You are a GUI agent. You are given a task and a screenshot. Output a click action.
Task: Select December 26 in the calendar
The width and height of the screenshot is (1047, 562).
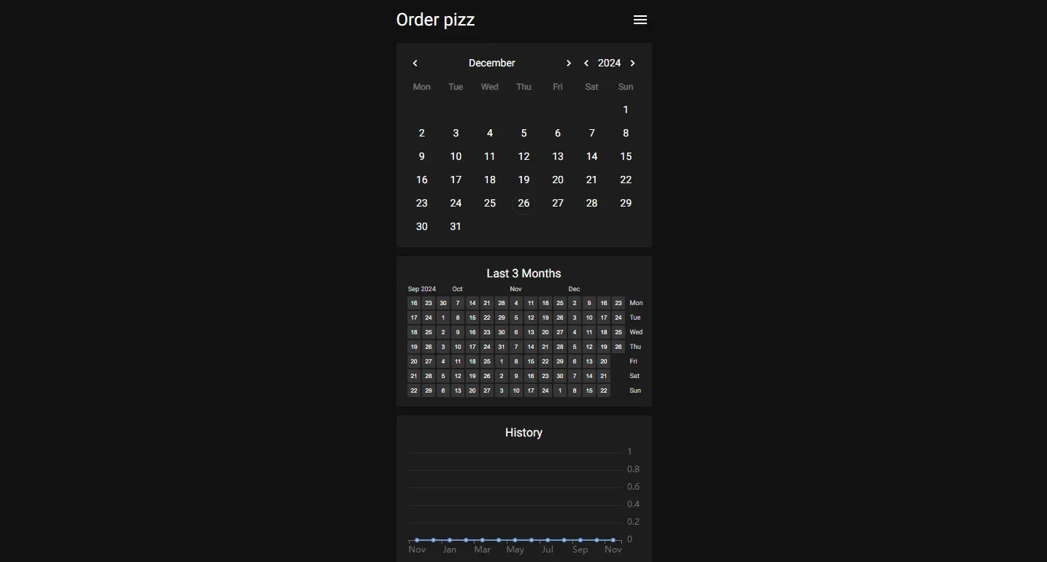tap(523, 203)
